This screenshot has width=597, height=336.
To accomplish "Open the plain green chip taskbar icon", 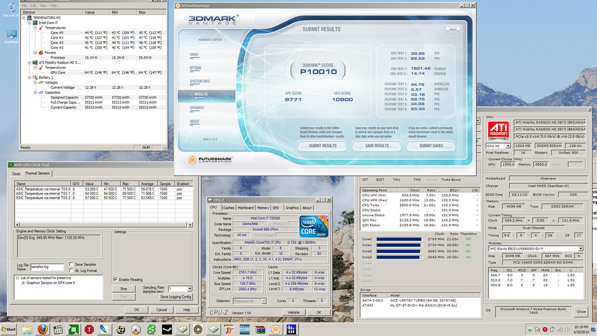I will pos(213,330).
